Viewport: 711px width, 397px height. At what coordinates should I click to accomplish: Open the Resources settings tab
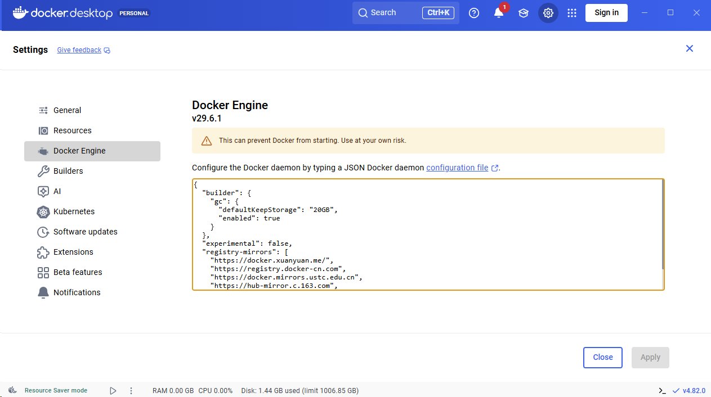click(92, 130)
